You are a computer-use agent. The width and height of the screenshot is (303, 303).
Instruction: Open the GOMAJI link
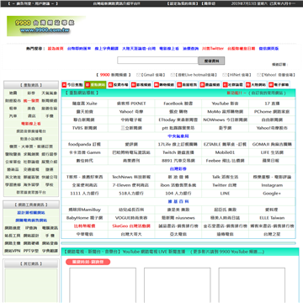coord(272,144)
